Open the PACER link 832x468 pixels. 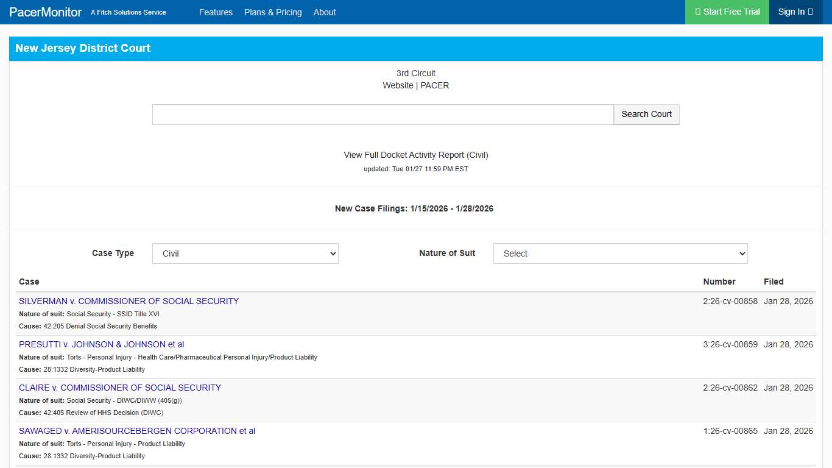pos(435,86)
